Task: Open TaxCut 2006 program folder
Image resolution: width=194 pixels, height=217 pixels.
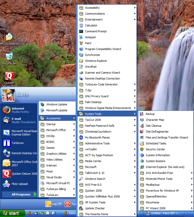Action: pyautogui.click(x=107, y=120)
